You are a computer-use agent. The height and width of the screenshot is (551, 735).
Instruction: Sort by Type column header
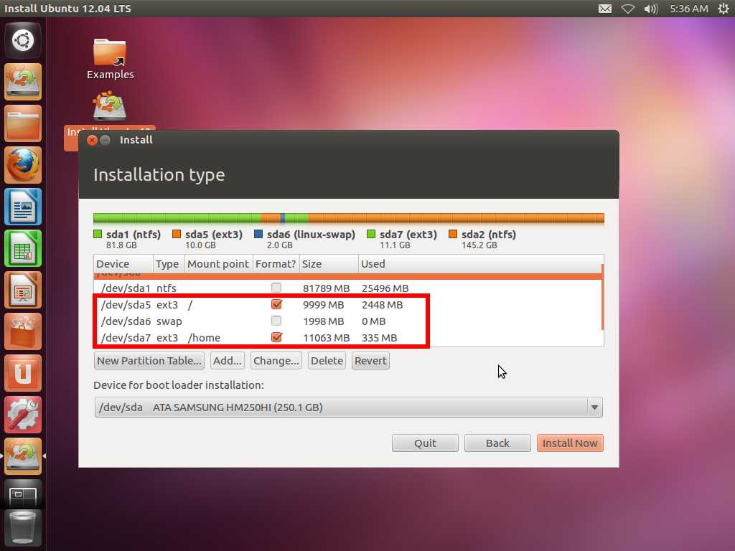[x=169, y=264]
